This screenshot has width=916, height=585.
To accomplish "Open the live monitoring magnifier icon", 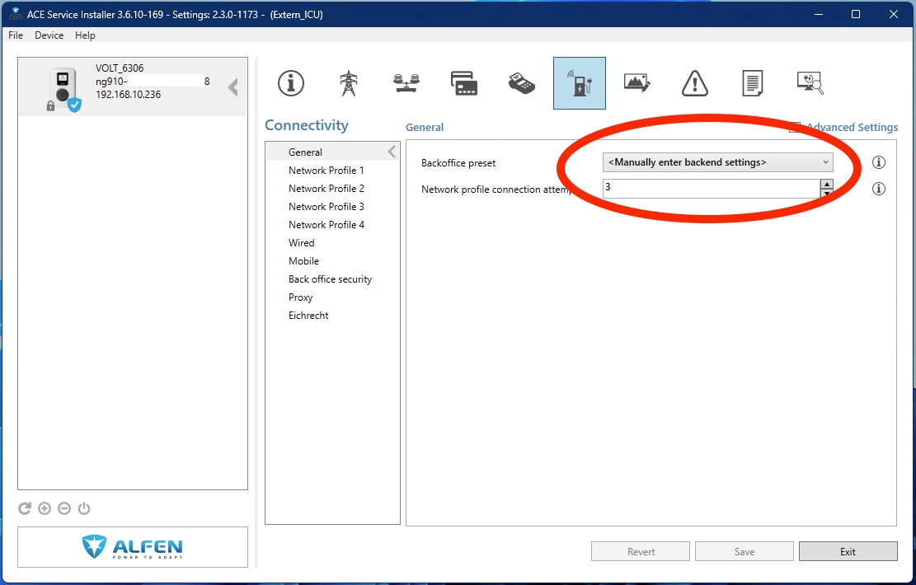I will 810,83.
